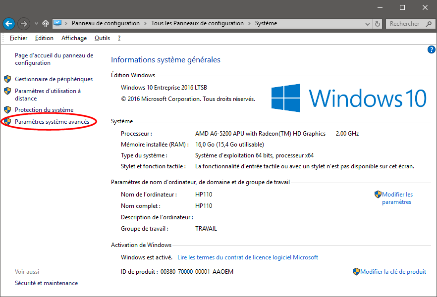Open Paramètres système avancés
The height and width of the screenshot is (297, 437).
point(52,122)
